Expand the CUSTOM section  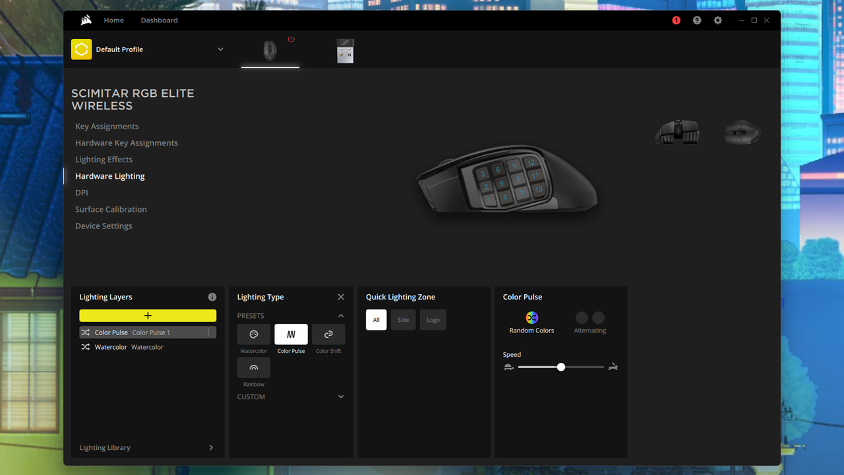click(341, 396)
